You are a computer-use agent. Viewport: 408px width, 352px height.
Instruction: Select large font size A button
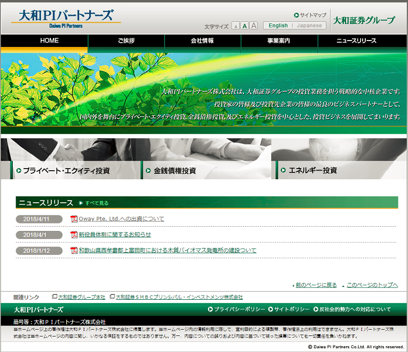tap(254, 26)
